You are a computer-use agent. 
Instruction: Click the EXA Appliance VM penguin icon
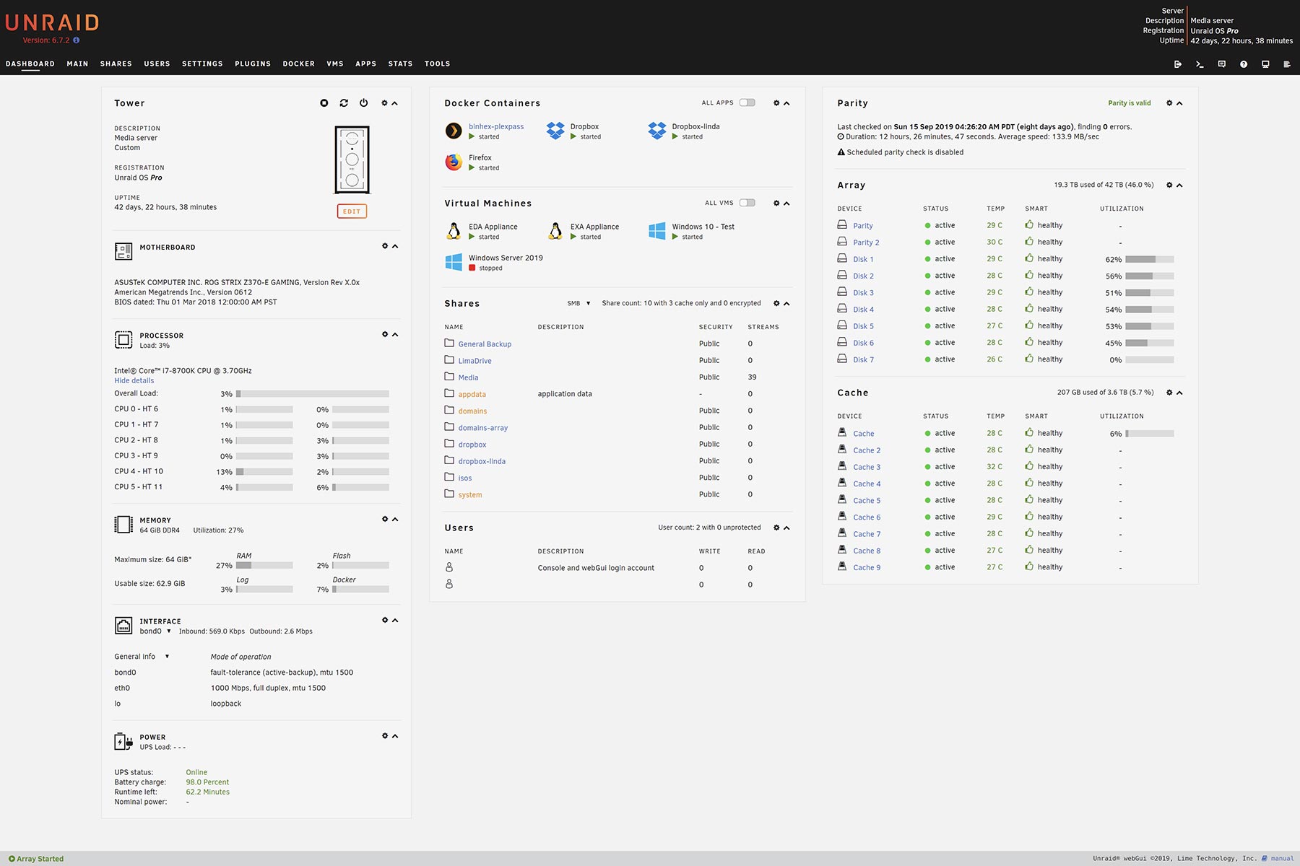[555, 231]
